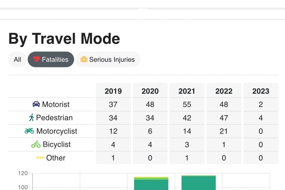Screen dimensions: 285x190
Task: Click the green 2021 chart bar
Action: point(199,183)
